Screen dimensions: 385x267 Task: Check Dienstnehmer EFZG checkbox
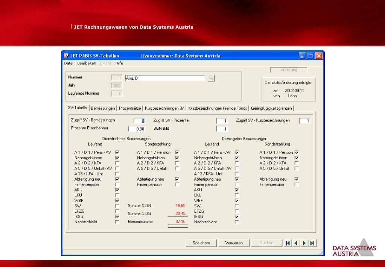click(x=117, y=211)
